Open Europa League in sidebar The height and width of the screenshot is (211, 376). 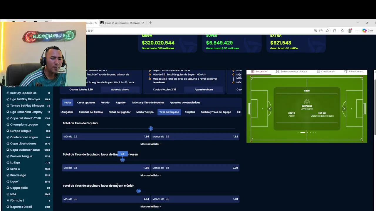[28, 131]
